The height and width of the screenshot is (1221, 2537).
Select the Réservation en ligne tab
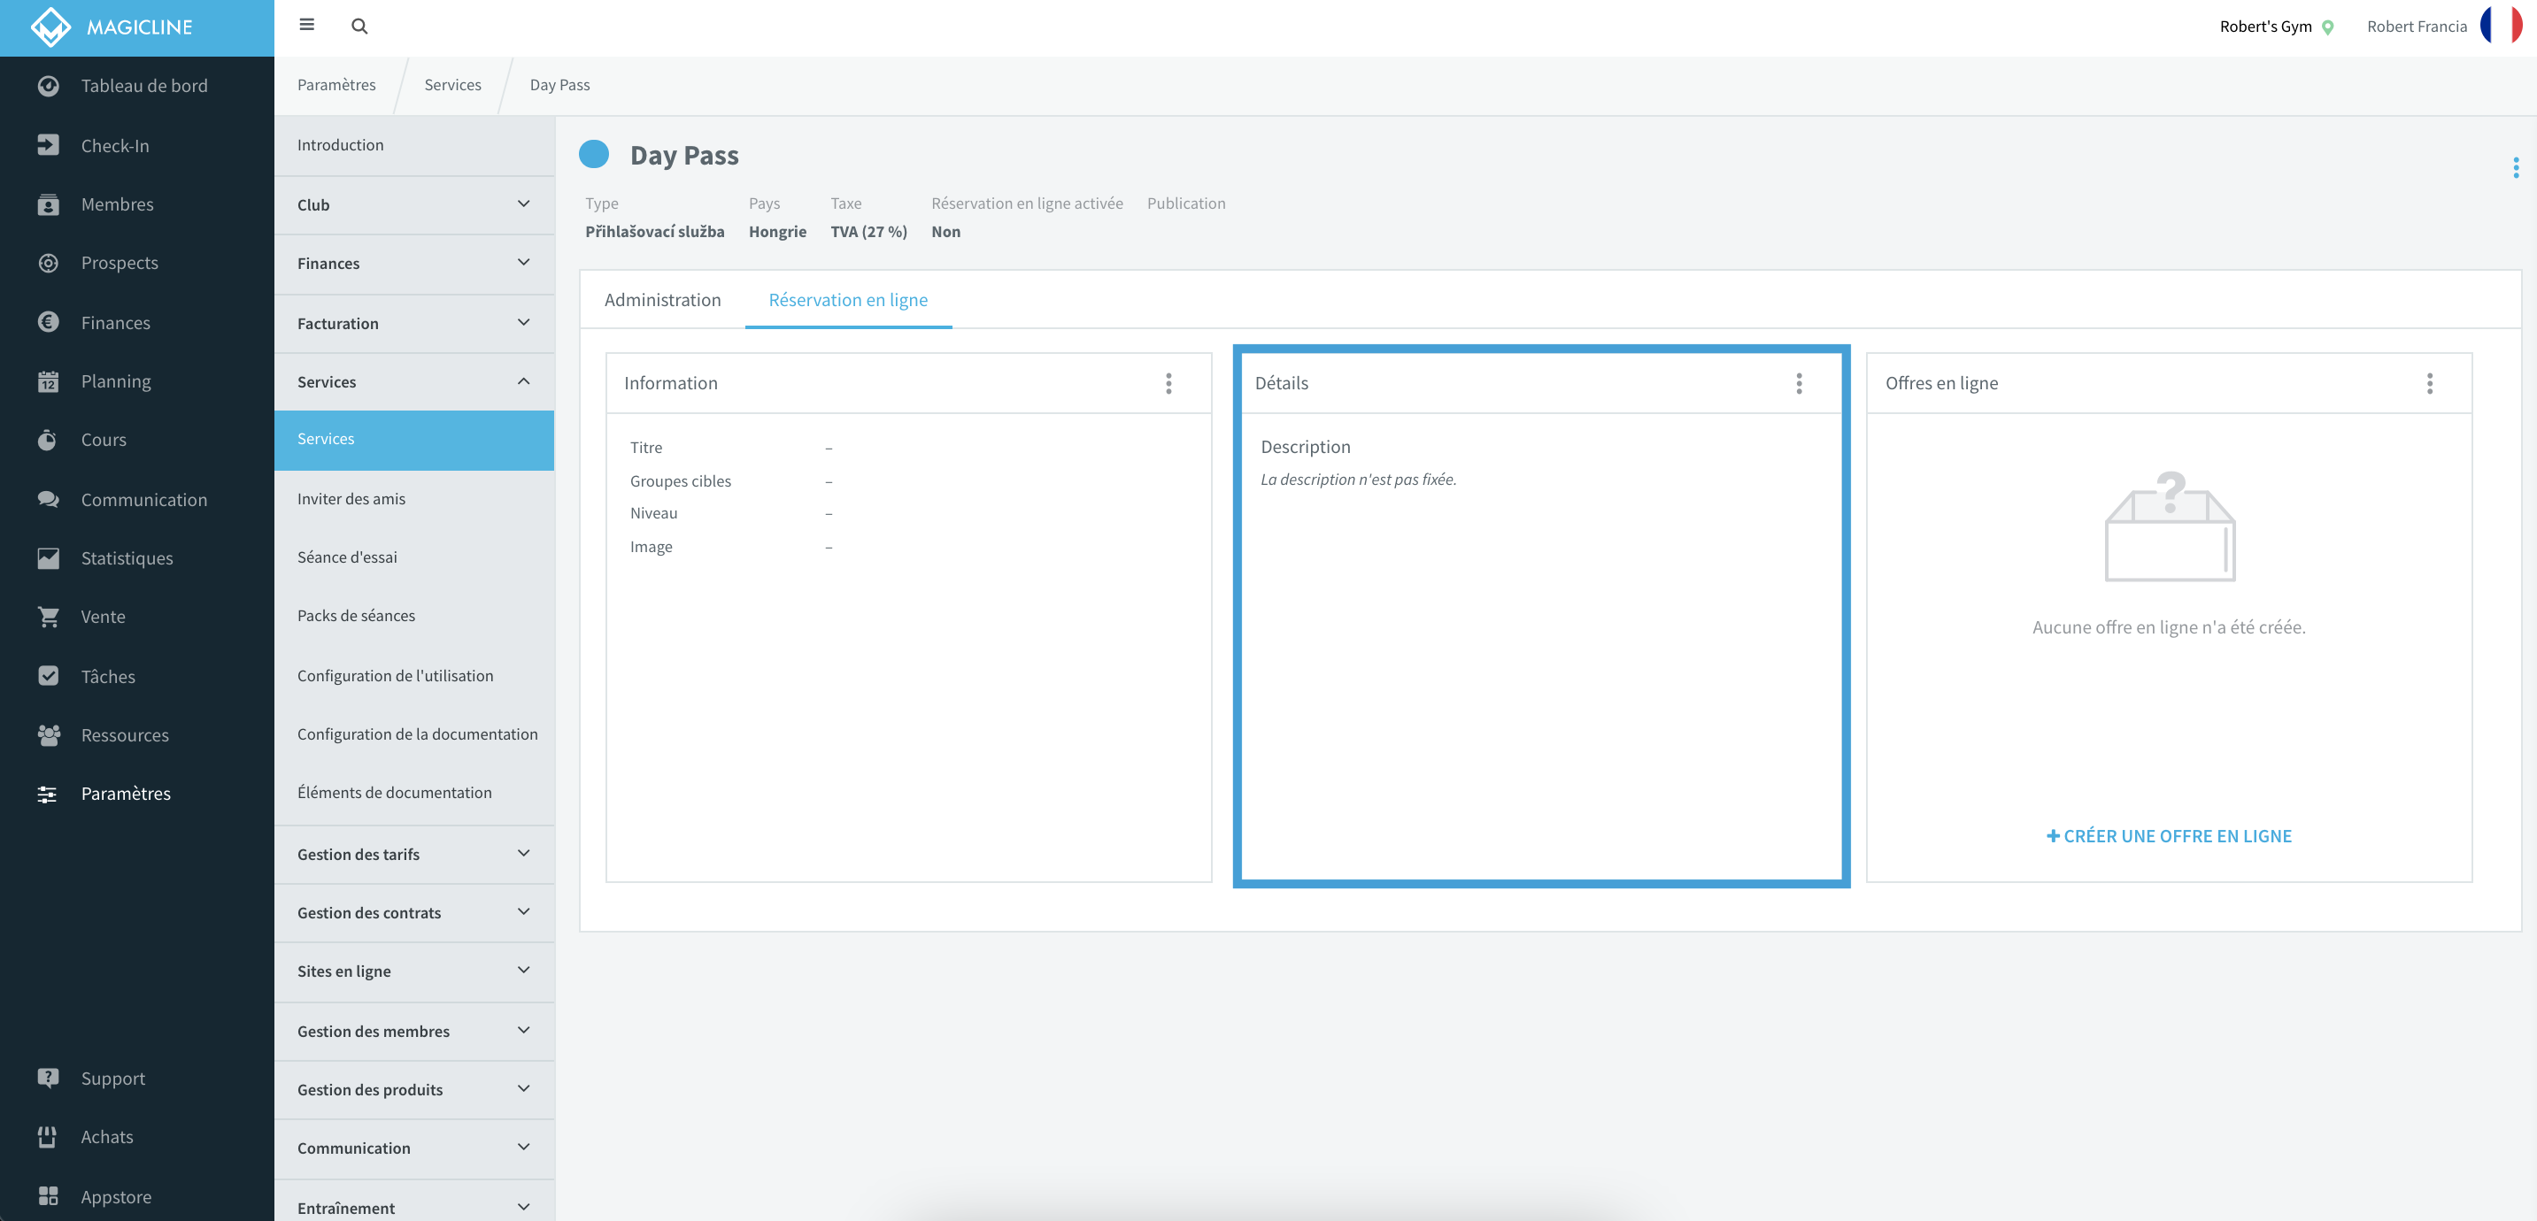pyautogui.click(x=848, y=300)
